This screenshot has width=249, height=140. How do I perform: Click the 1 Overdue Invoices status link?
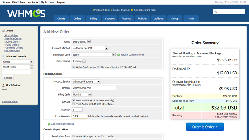[x=120, y=10]
